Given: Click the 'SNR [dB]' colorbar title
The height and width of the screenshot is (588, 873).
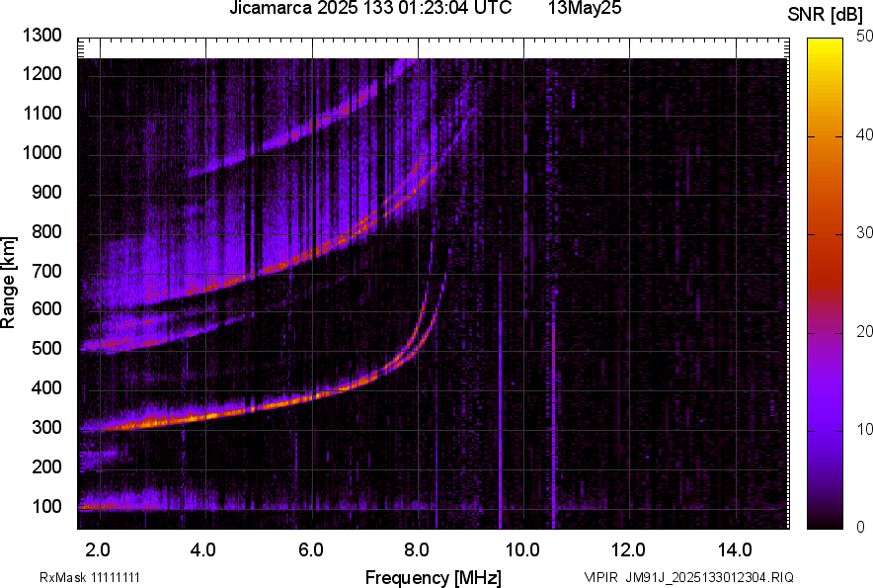Looking at the screenshot, I should pyautogui.click(x=826, y=15).
